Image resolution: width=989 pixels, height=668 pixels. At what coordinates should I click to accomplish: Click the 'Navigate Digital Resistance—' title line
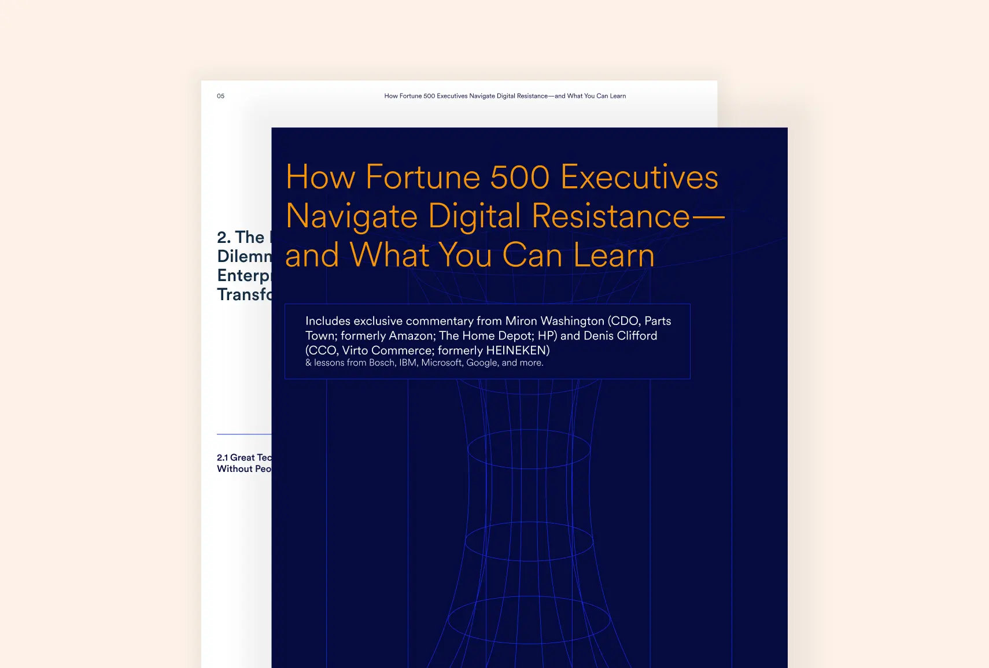click(505, 216)
